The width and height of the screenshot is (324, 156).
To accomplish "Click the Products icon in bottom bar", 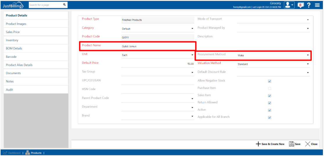I will coord(28,153).
